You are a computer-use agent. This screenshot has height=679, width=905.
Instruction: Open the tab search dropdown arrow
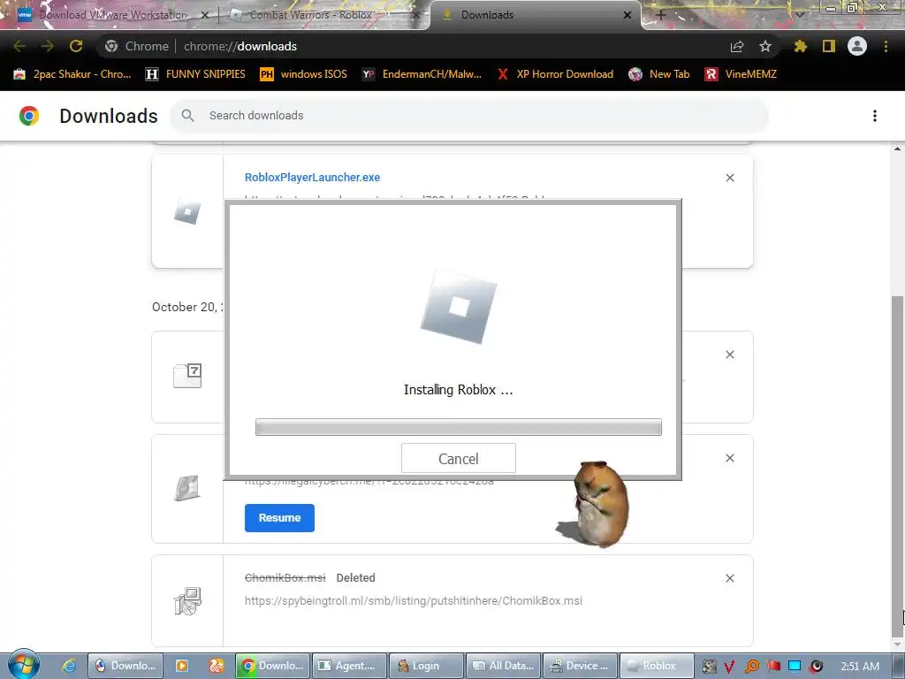[x=799, y=15]
